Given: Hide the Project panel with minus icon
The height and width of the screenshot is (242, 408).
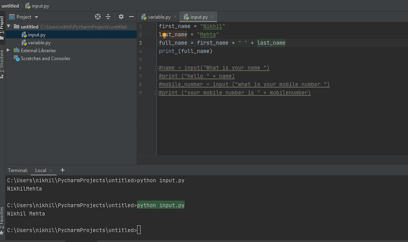Looking at the screenshot, I should pyautogui.click(x=131, y=17).
